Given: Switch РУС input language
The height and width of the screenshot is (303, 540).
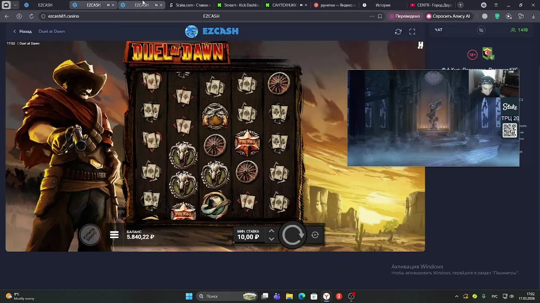Looking at the screenshot, I should (495, 296).
